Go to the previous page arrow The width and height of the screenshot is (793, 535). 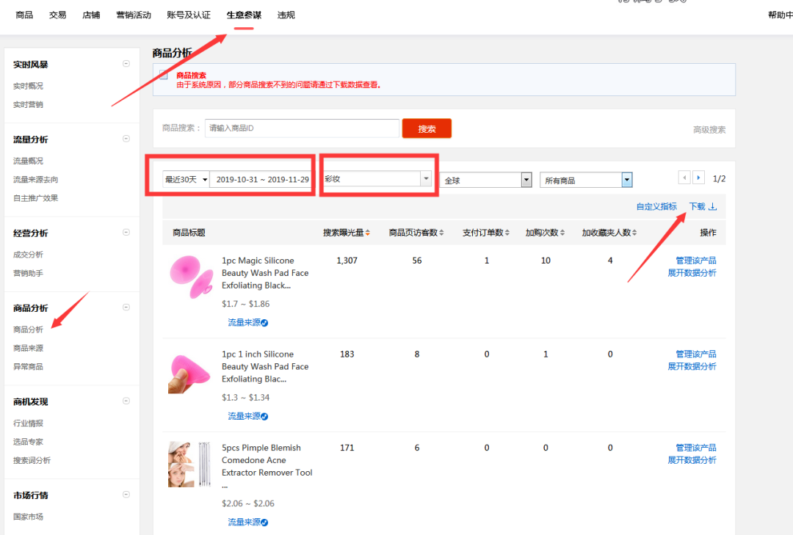(x=684, y=178)
